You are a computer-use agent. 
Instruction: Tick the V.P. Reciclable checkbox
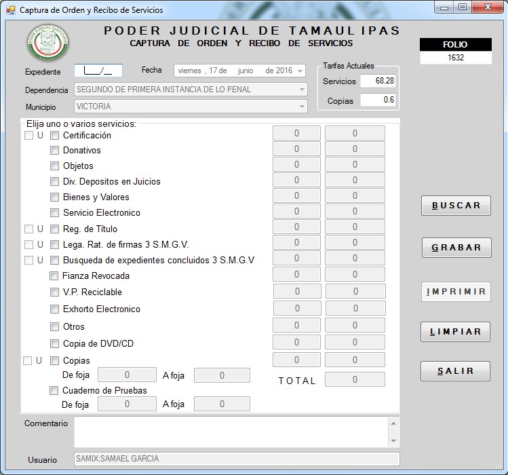click(x=54, y=292)
